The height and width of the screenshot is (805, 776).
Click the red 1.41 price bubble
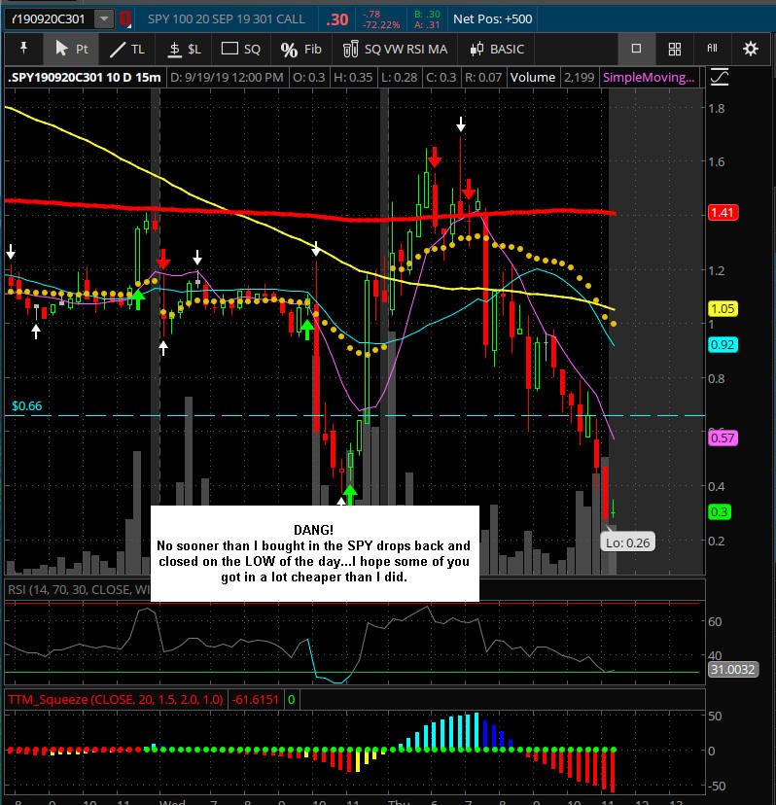pyautogui.click(x=723, y=213)
